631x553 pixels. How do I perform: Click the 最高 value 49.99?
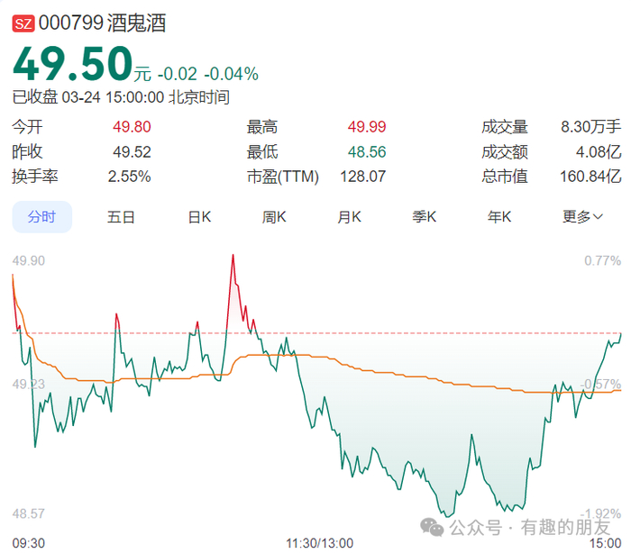(367, 127)
